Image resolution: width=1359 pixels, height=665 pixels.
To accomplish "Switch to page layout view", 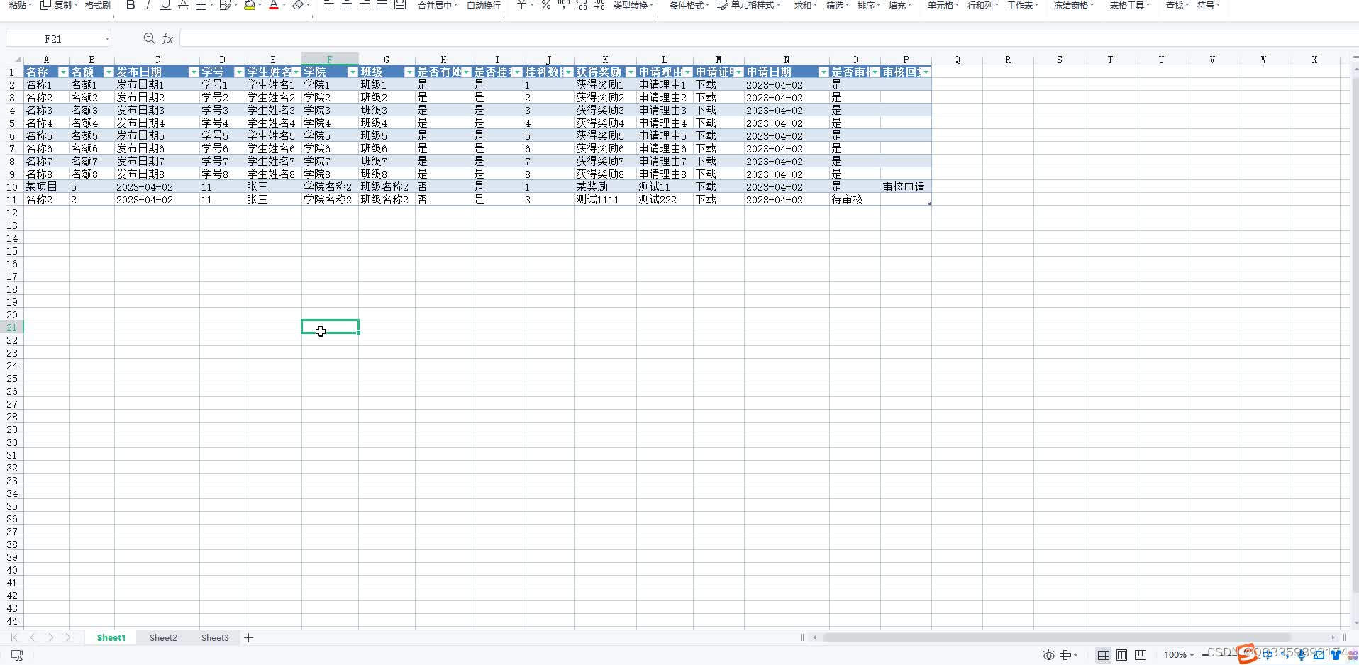I will point(1122,655).
